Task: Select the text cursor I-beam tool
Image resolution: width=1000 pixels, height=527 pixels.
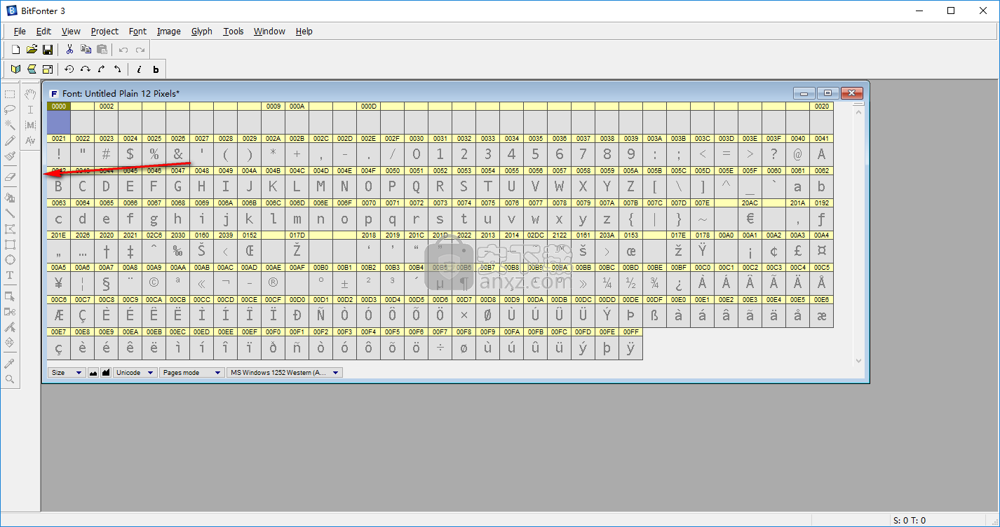Action: pyautogui.click(x=30, y=109)
